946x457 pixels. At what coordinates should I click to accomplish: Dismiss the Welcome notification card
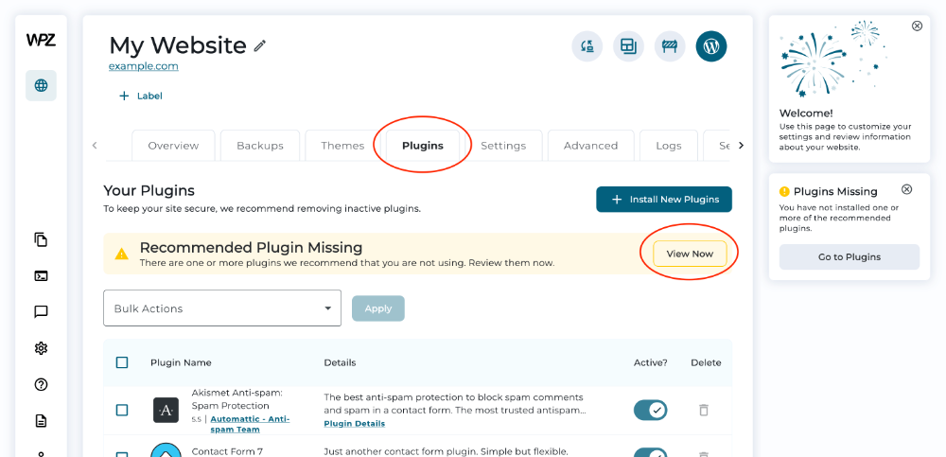917,26
